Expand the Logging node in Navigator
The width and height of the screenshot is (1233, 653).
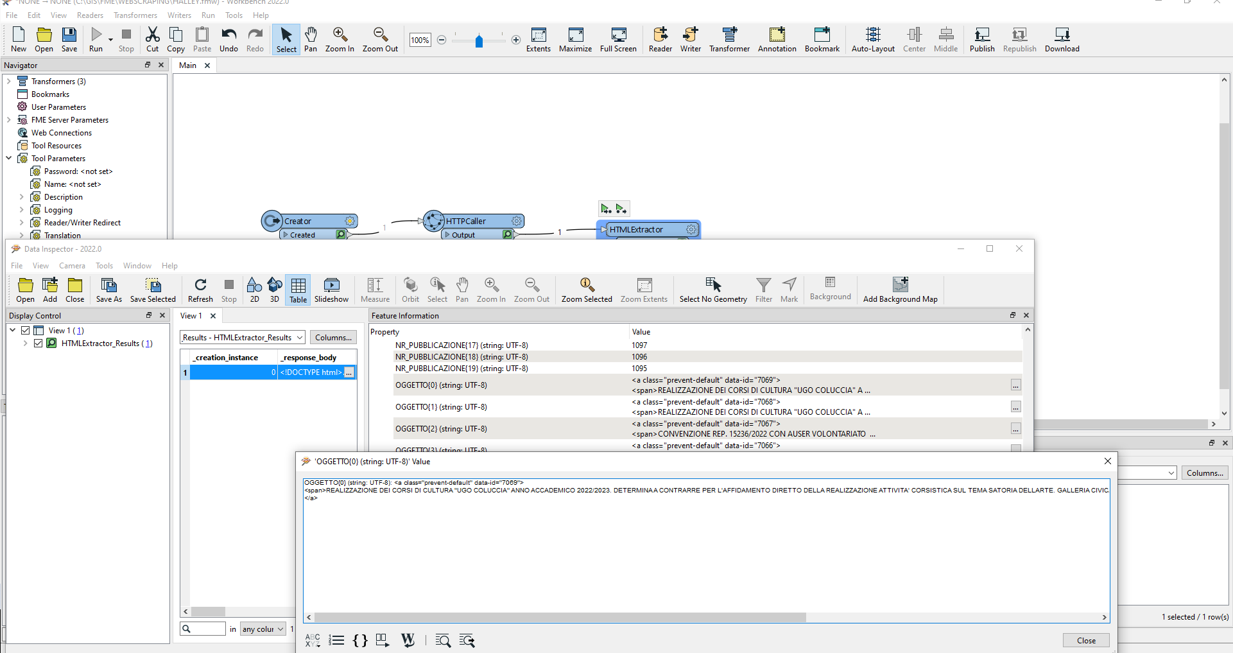point(22,209)
